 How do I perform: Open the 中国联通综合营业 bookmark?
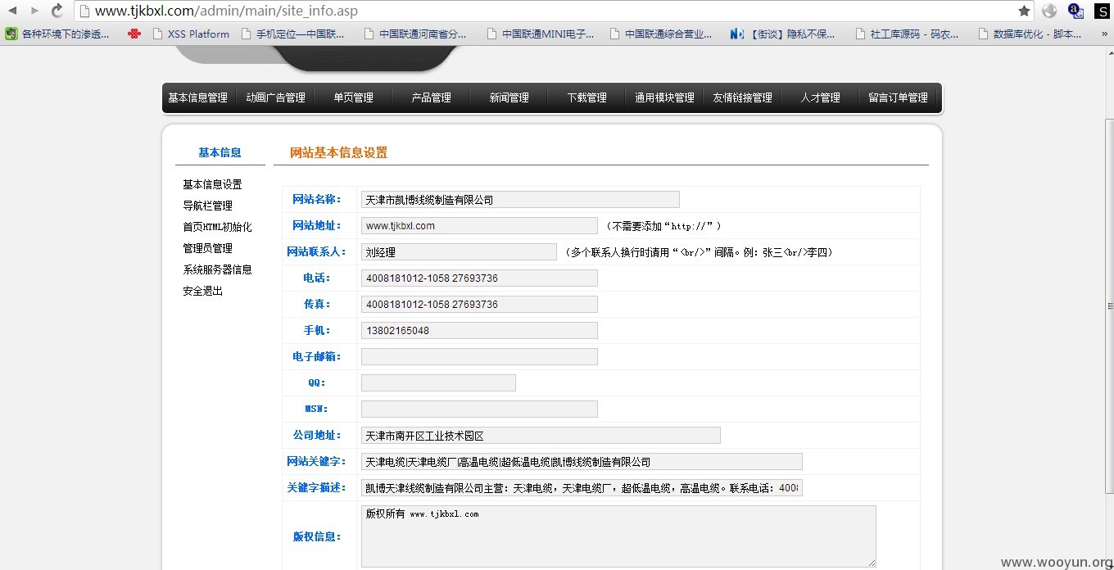pos(661,34)
